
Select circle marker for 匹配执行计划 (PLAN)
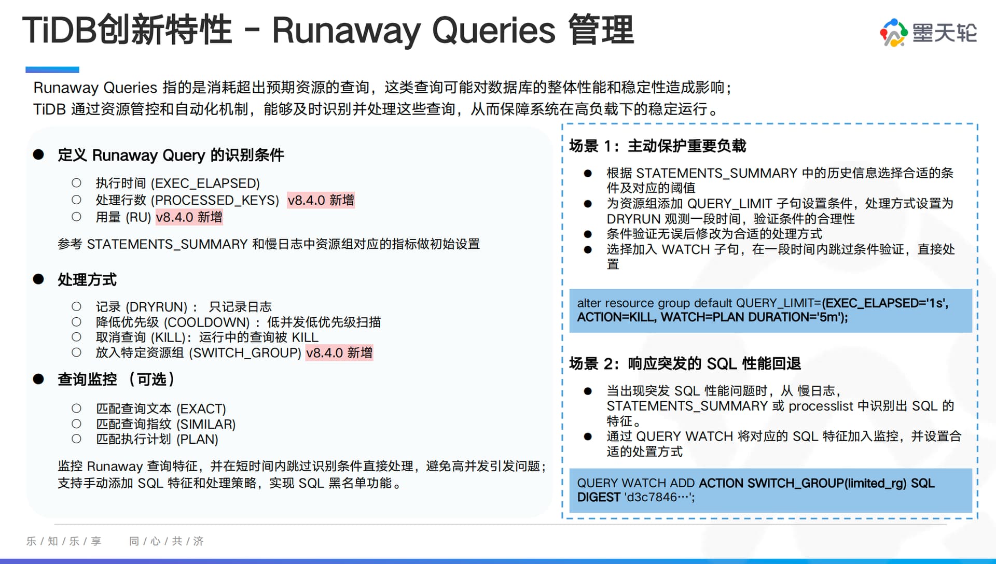pyautogui.click(x=76, y=439)
